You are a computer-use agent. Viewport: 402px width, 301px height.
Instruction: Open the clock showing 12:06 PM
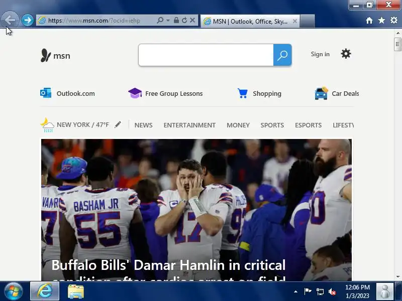tap(358, 291)
